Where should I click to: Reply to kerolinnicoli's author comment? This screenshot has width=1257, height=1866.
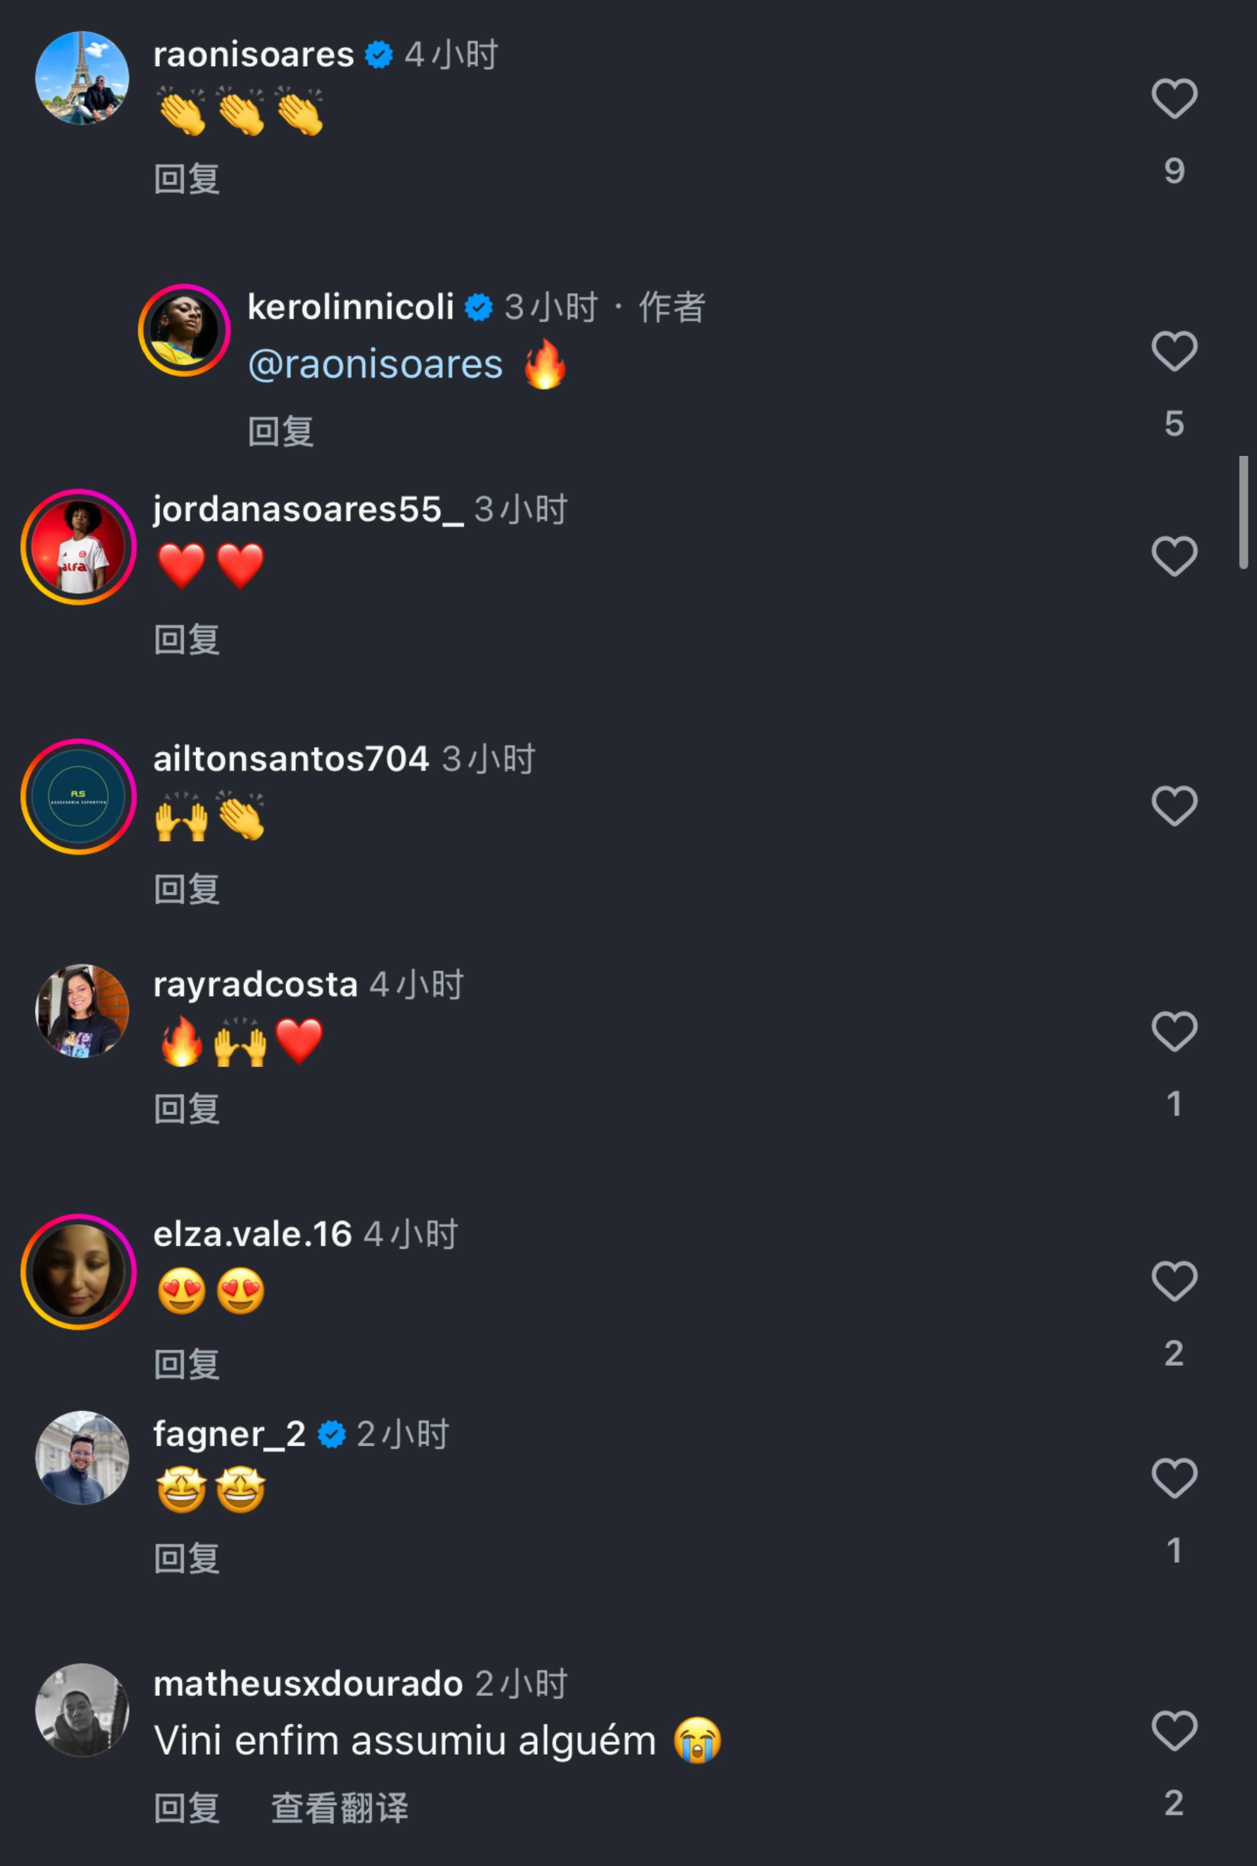coord(280,431)
